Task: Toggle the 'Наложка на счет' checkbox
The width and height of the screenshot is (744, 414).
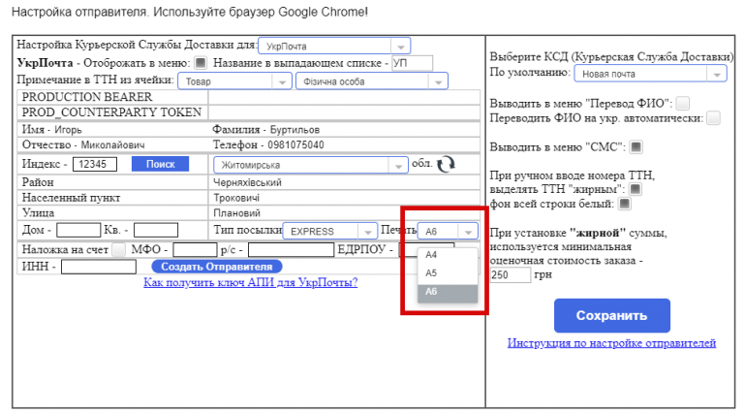Action: (118, 250)
